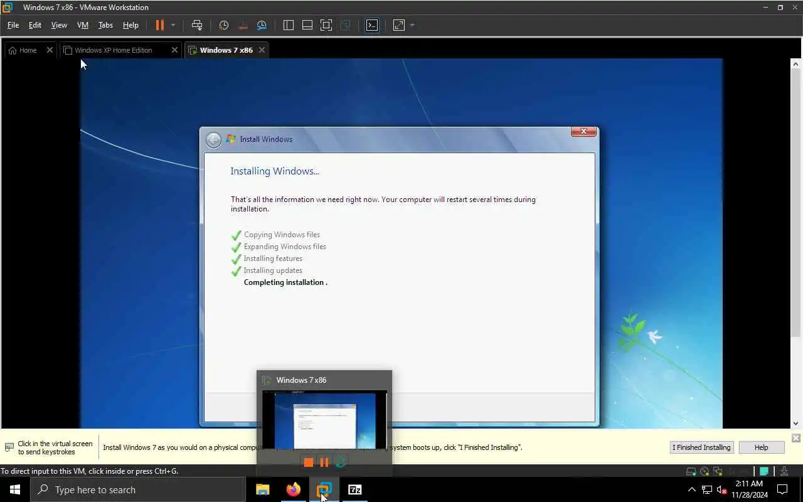Send Ctrl+Alt+Del to the virtual machine

[x=197, y=25]
